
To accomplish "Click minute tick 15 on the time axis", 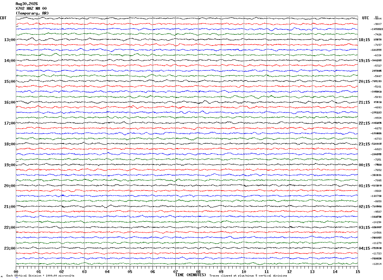I will click(x=358, y=271).
